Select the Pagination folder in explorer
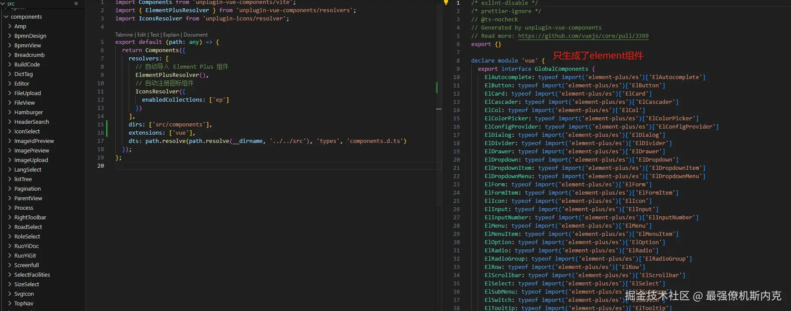791x311 pixels. pos(27,189)
